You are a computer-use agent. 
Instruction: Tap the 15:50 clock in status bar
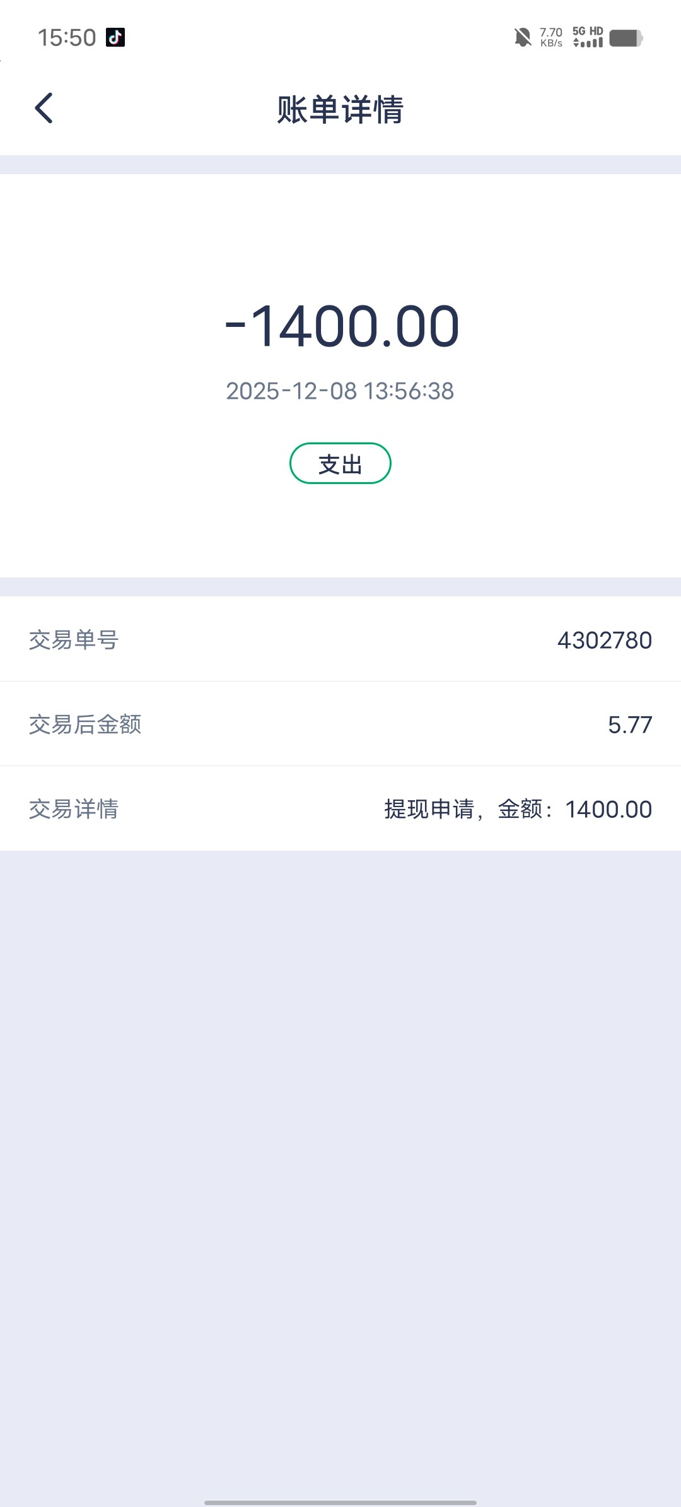(67, 38)
